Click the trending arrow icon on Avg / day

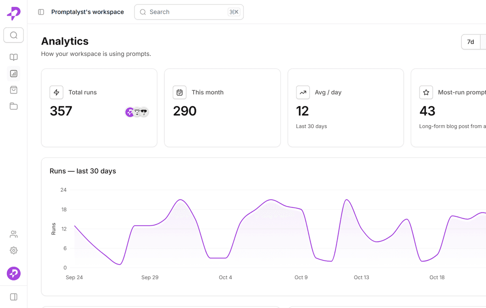[x=303, y=92]
